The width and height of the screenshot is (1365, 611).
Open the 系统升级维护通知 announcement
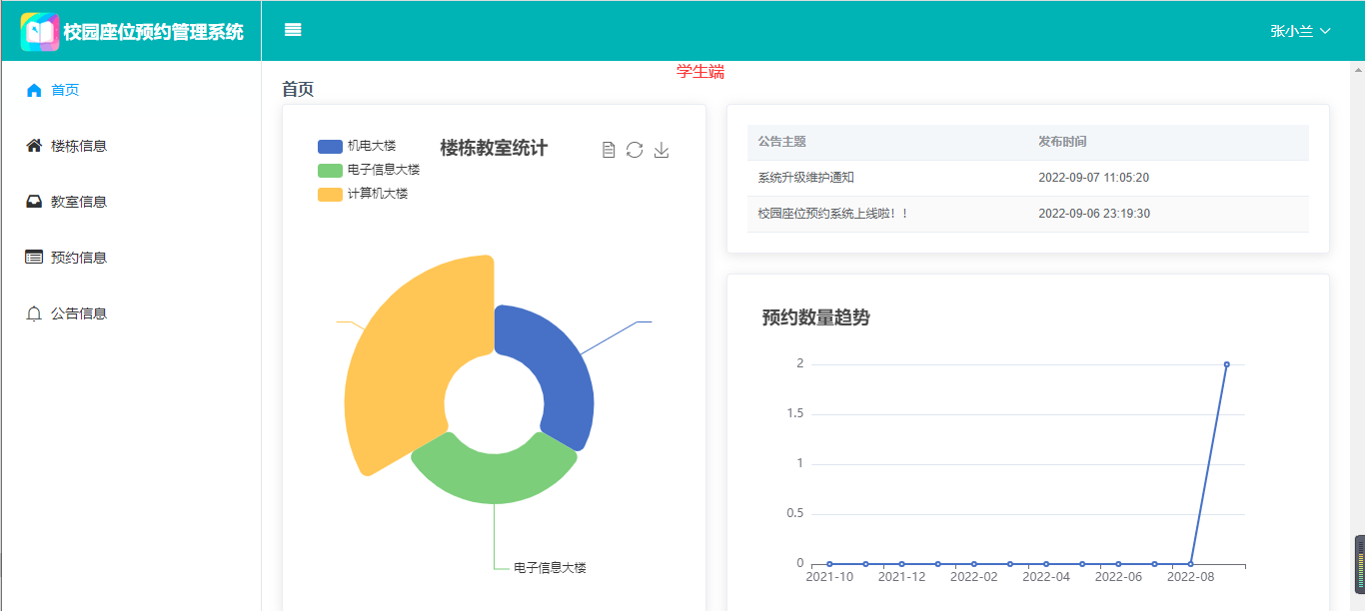(x=806, y=178)
